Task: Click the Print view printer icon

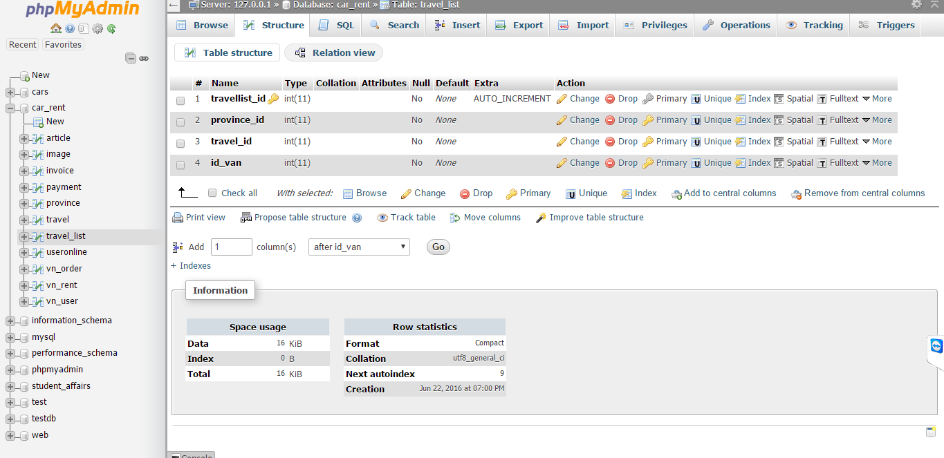Action: [178, 218]
